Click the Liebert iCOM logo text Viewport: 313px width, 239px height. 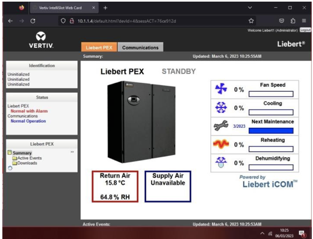tap(270, 184)
